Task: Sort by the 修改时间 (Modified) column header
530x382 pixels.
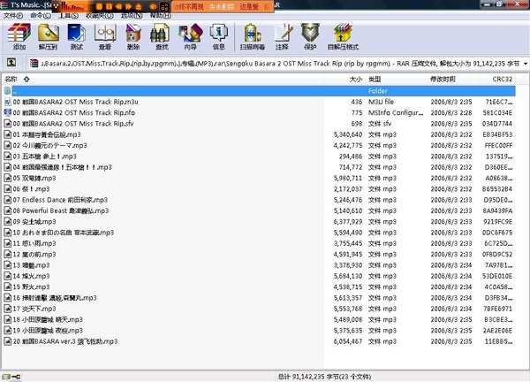Action: tap(453, 80)
